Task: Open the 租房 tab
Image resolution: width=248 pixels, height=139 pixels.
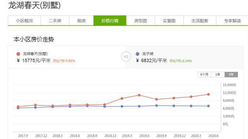Action: pos(81,20)
